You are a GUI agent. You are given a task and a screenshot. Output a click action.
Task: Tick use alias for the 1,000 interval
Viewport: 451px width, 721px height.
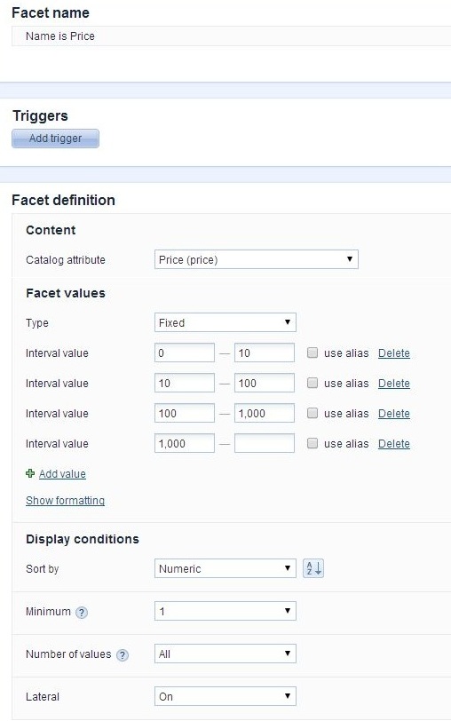pos(313,443)
